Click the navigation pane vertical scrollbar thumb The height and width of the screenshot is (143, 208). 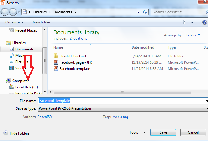[x=44, y=61]
